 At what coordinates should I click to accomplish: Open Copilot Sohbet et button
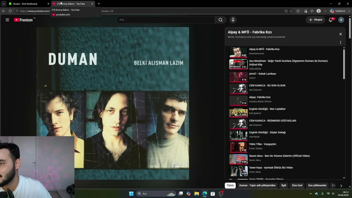(338, 11)
